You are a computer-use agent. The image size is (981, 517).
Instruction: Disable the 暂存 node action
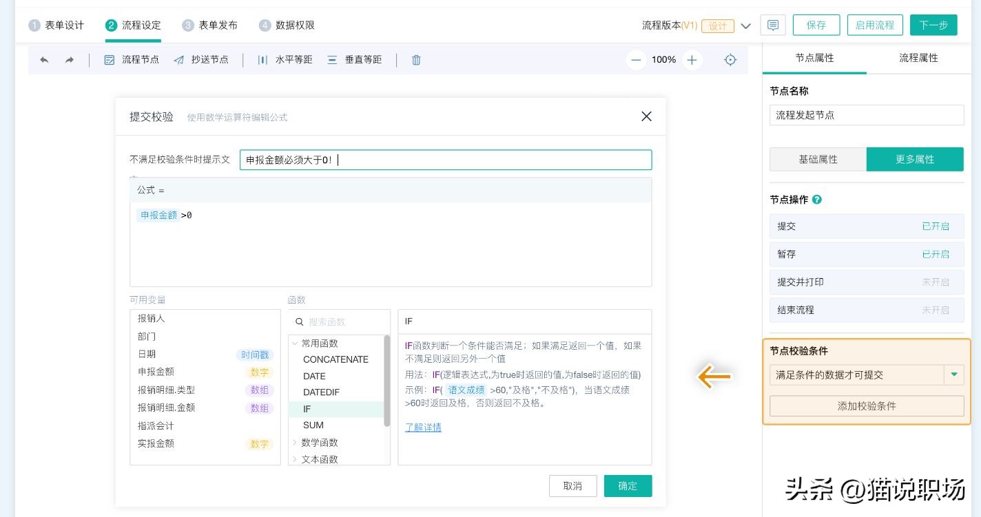pos(936,254)
